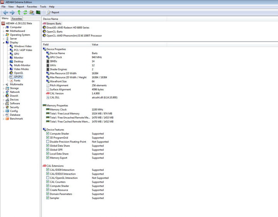Open the Help menu
This screenshot has width=278, height=217.
click(x=52, y=7)
